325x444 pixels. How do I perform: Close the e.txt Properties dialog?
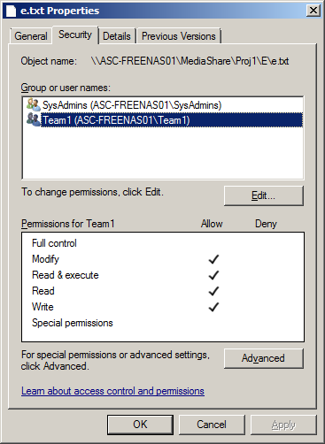[x=313, y=11]
